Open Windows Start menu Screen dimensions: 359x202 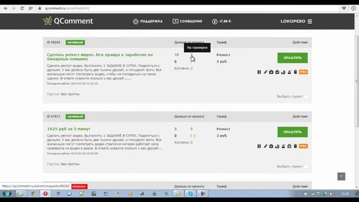point(7,194)
